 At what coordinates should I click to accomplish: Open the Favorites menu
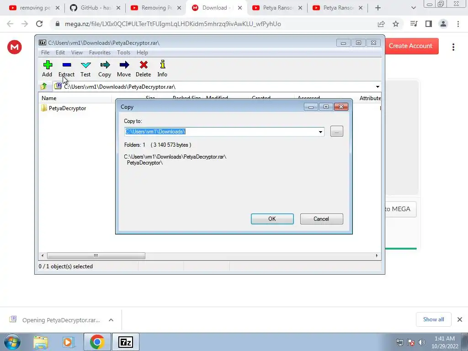[100, 53]
